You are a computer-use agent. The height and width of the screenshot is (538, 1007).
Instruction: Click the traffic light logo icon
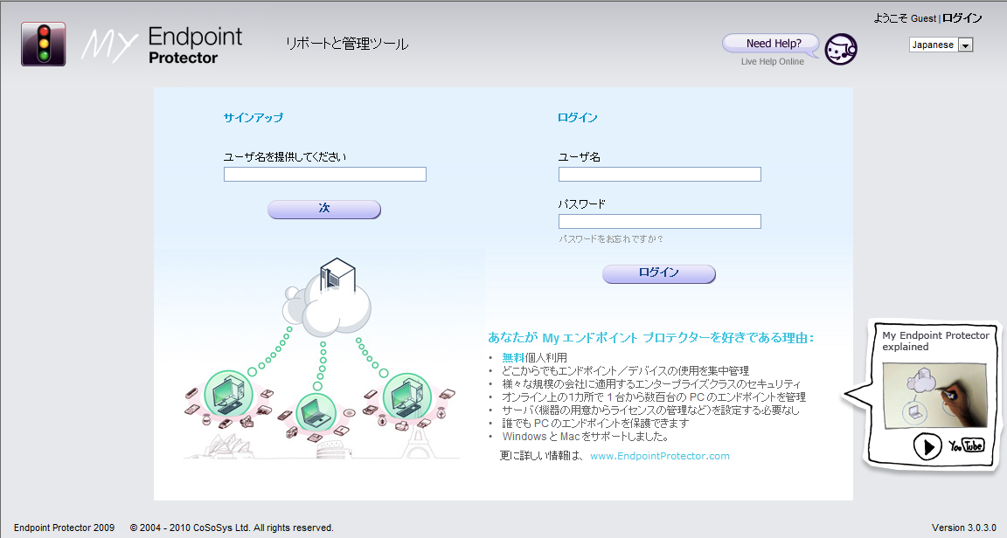(x=43, y=44)
